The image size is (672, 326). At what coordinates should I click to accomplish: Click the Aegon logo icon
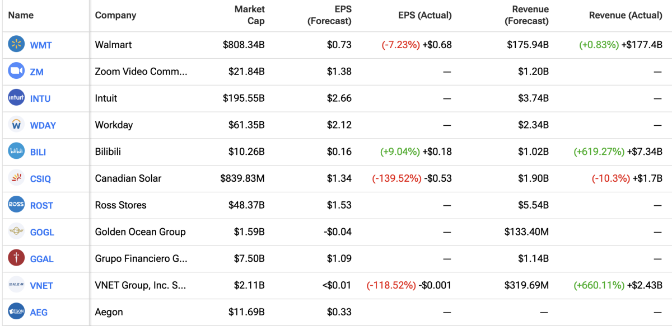17,311
